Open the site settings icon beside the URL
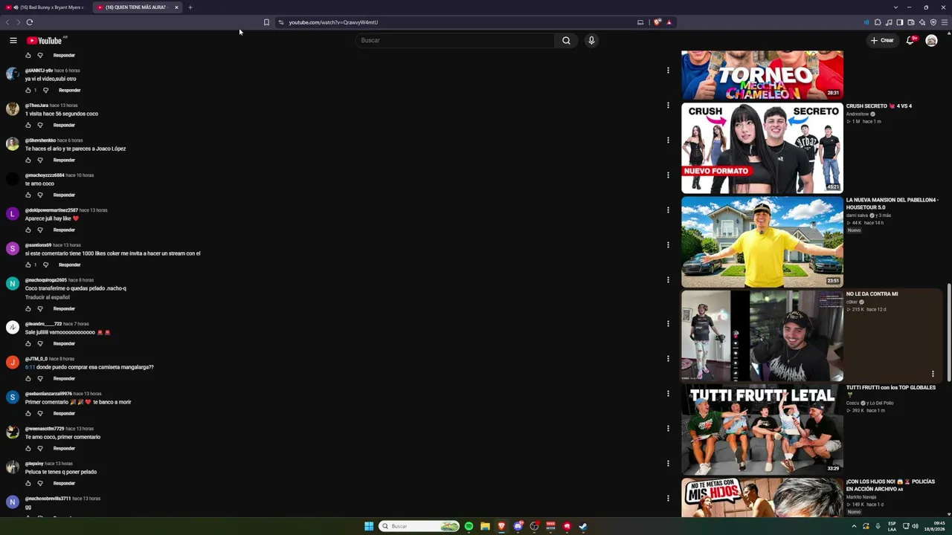 [x=280, y=22]
